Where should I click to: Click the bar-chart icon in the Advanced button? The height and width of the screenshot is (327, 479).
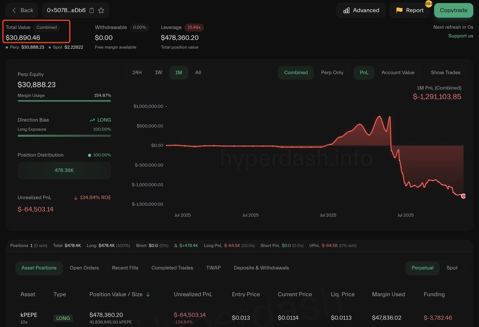[x=346, y=10]
